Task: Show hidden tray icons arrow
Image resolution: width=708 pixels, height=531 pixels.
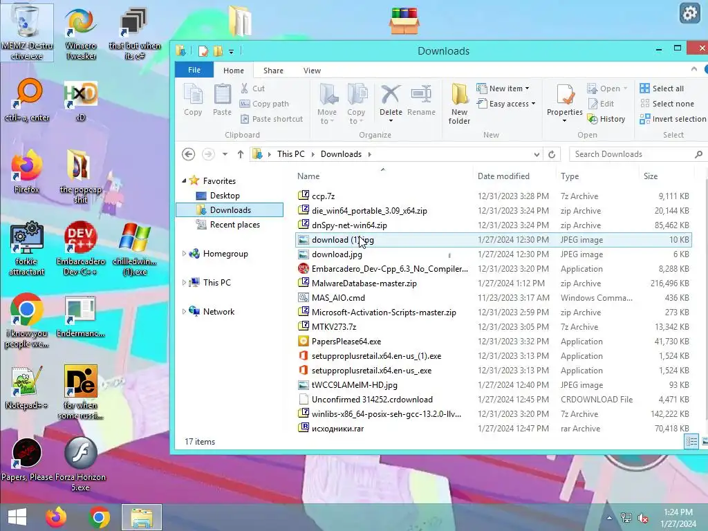Action: coord(609,518)
